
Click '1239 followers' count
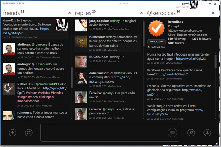pos(201,39)
